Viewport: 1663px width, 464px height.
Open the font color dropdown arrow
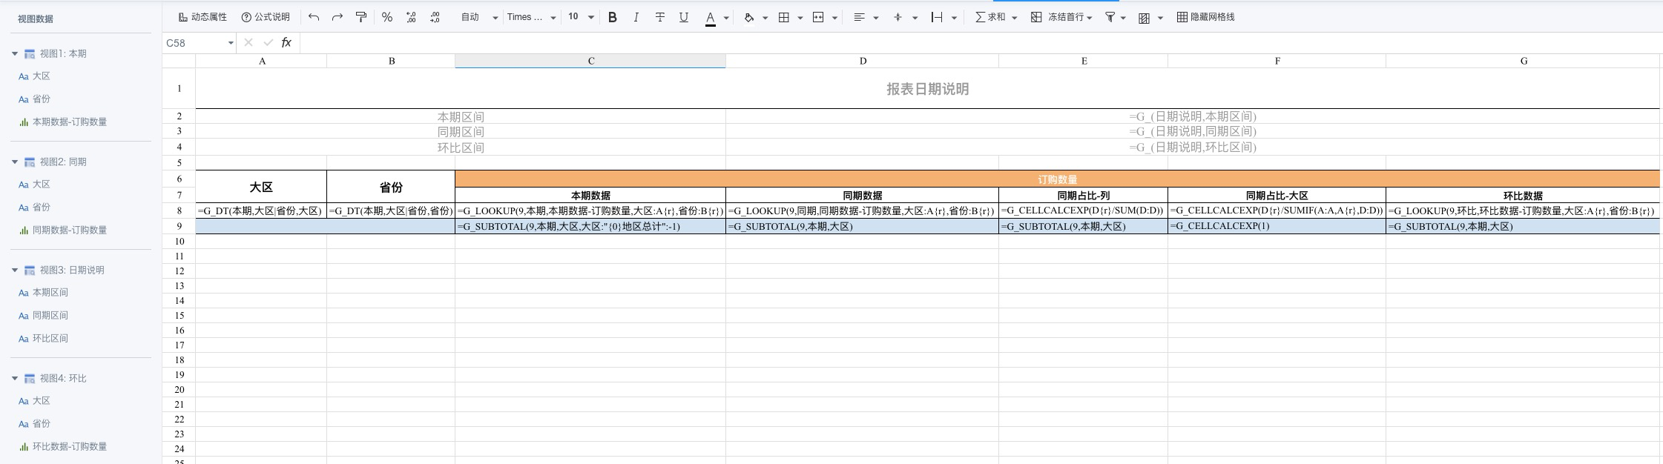pyautogui.click(x=726, y=18)
